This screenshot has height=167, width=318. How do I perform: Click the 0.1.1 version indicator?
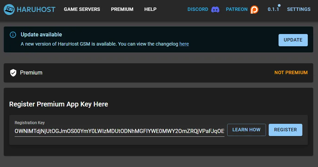273,9
